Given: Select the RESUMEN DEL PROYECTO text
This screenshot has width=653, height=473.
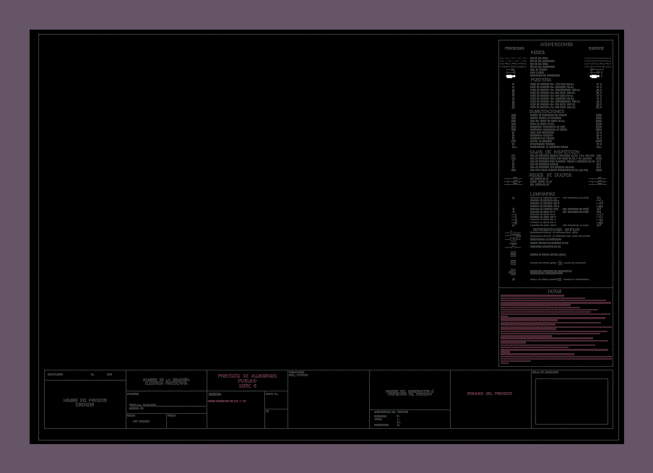Looking at the screenshot, I should [x=489, y=394].
